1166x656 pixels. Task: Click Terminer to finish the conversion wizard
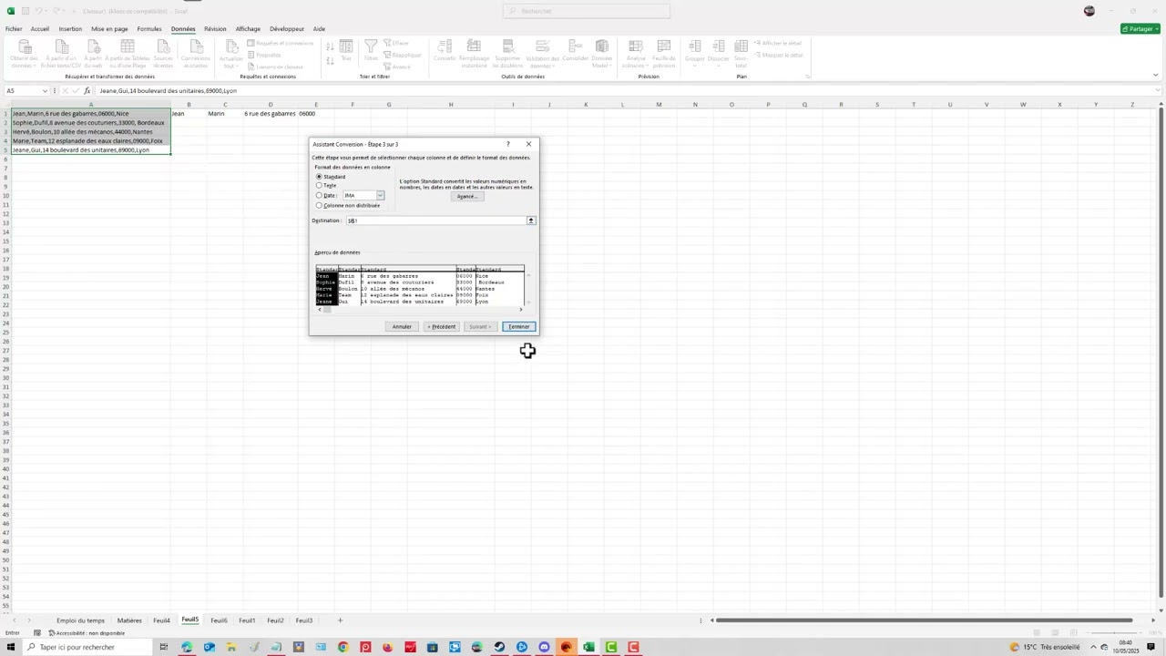tap(518, 326)
